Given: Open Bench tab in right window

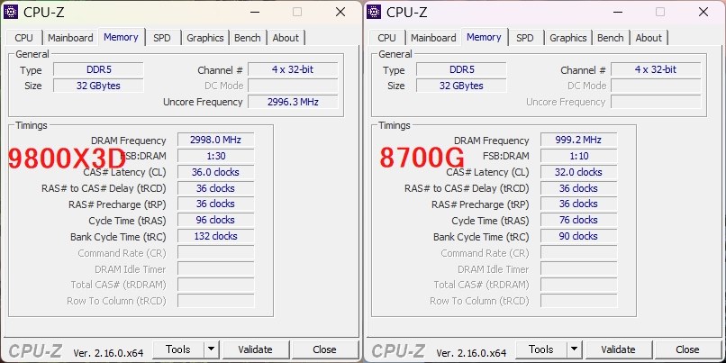Looking at the screenshot, I should point(610,38).
